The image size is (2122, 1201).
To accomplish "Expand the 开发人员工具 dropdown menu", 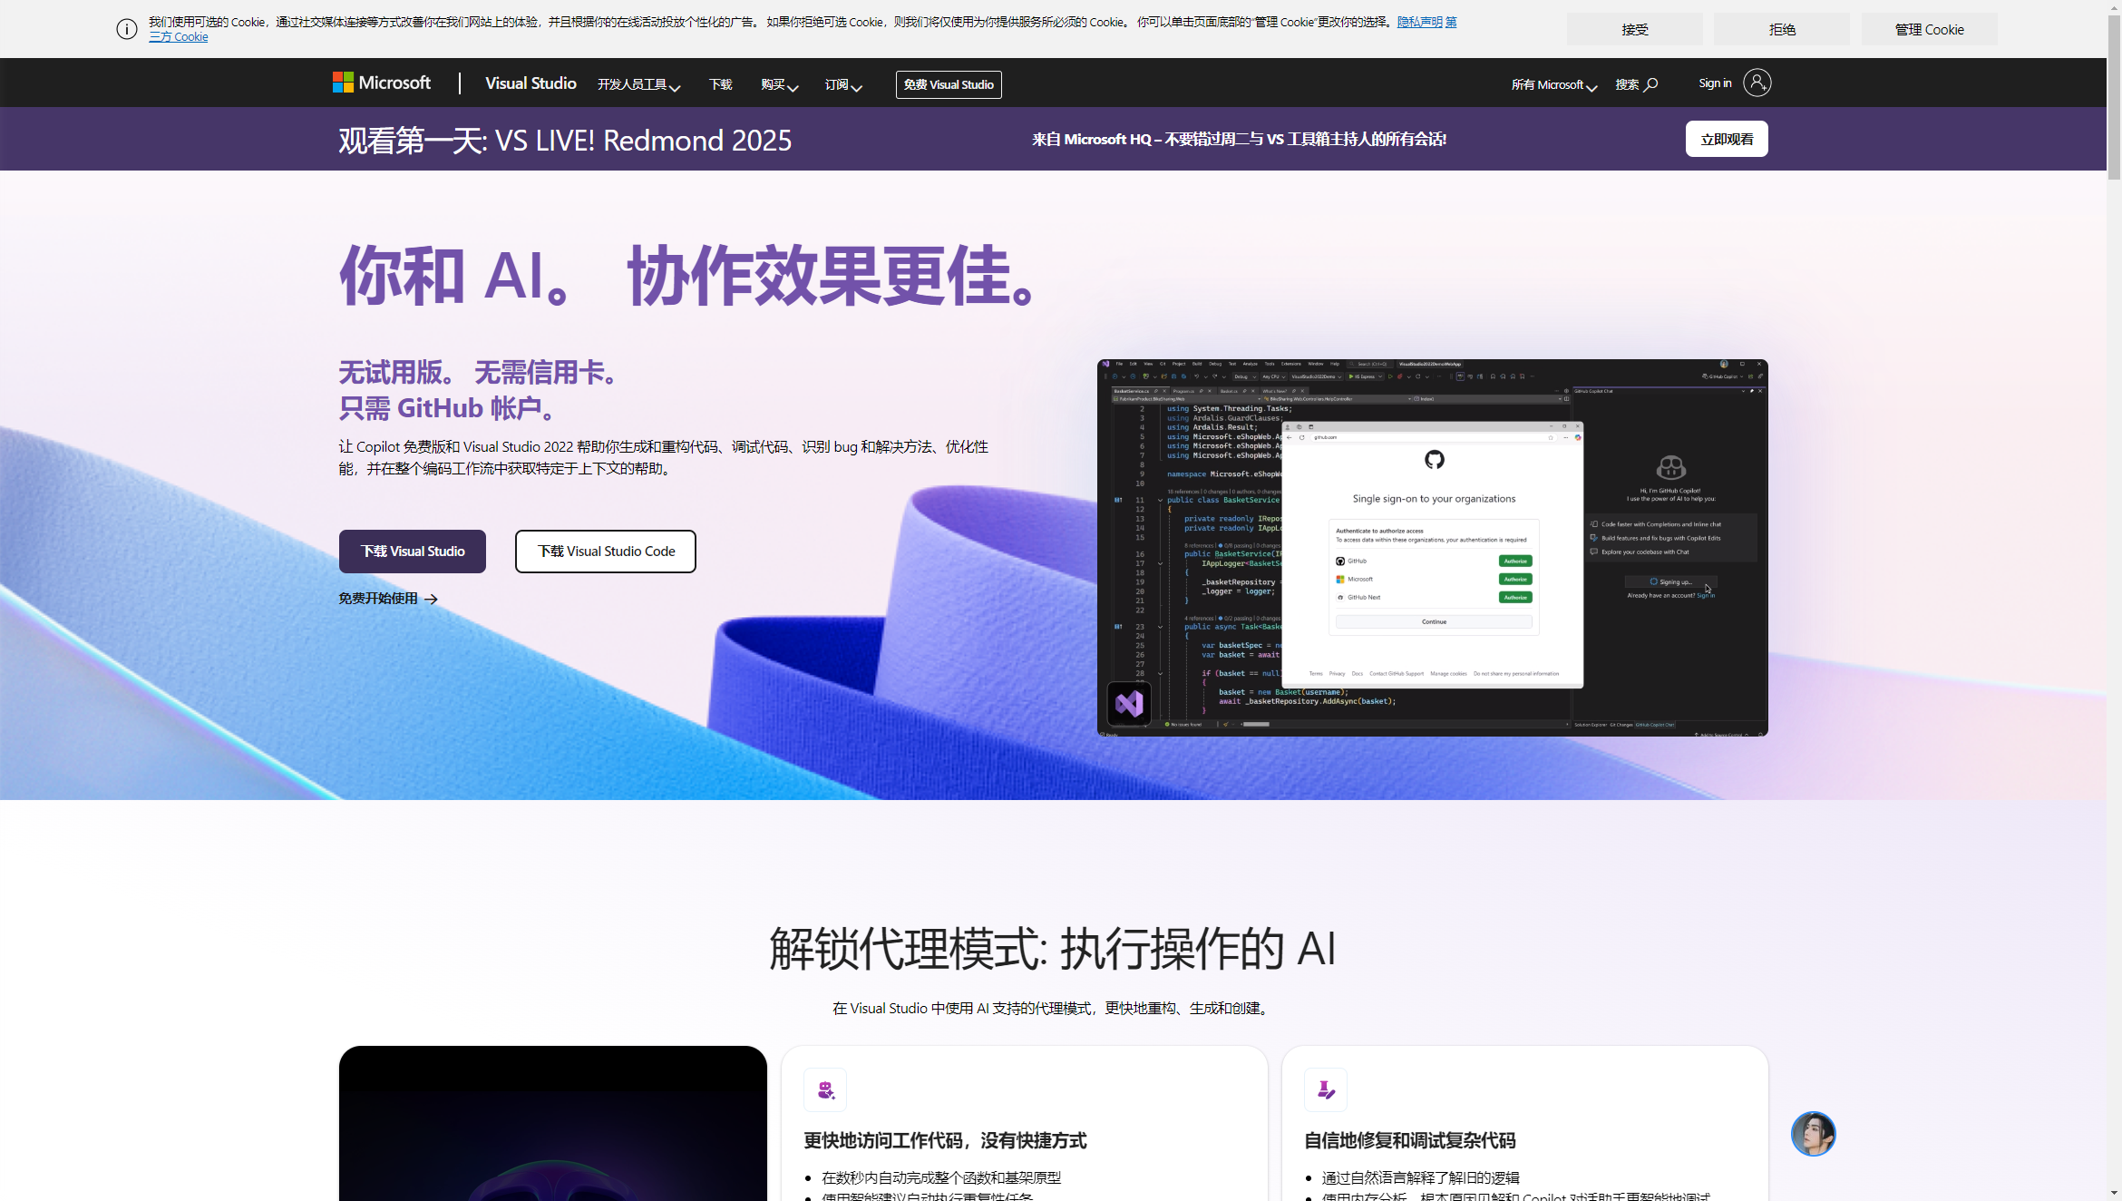I will (638, 84).
